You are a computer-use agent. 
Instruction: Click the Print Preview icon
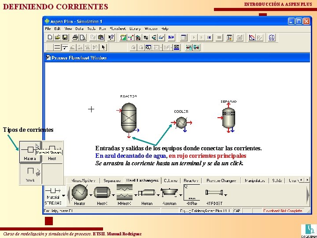point(83,37)
